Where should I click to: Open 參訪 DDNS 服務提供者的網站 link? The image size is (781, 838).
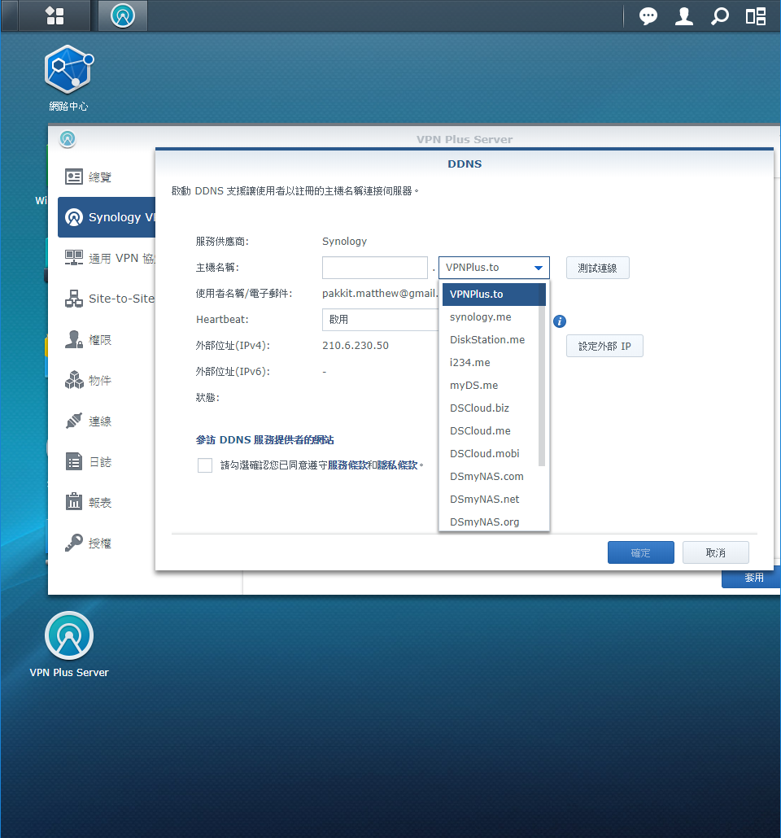[x=264, y=440]
